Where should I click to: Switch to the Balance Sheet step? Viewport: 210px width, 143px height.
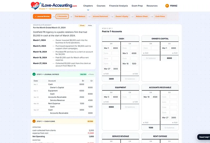tap(142, 16)
